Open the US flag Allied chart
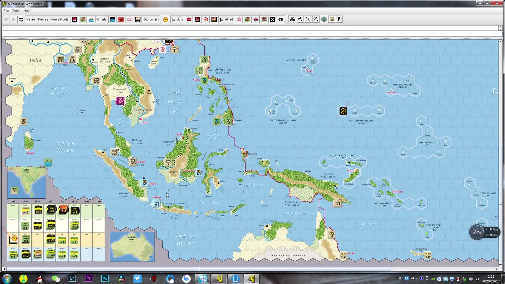 click(239, 19)
